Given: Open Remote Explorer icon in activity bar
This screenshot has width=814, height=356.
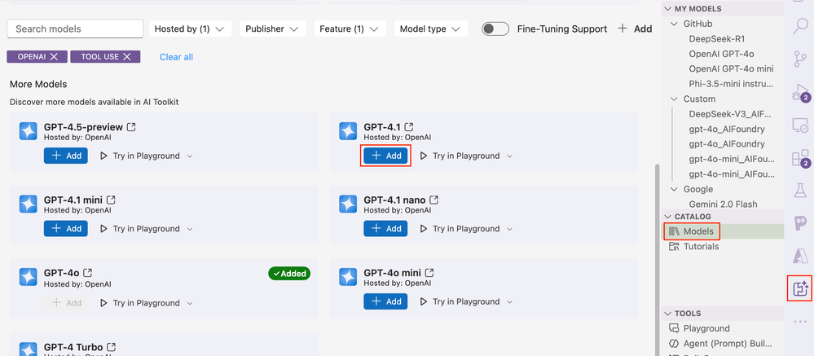Looking at the screenshot, I should pyautogui.click(x=800, y=125).
